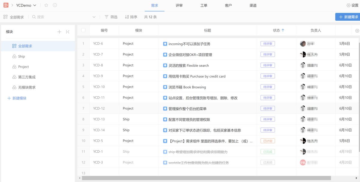Screen dimensions: 360x182
Task: Click the 全部需求 grid view icon
Action: click(5, 17)
